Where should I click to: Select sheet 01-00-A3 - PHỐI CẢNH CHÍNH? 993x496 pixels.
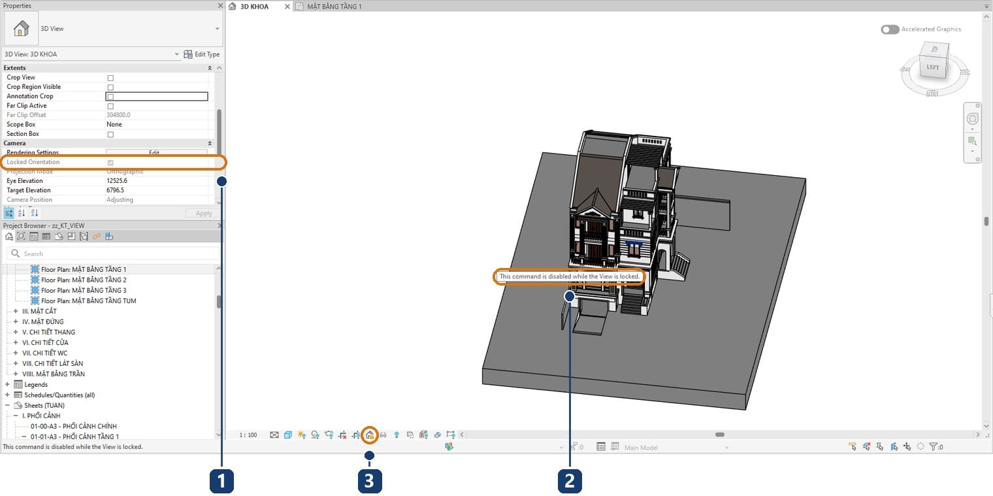[x=74, y=426]
